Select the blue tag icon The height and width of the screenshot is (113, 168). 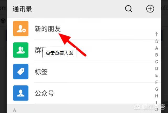pos(21,72)
